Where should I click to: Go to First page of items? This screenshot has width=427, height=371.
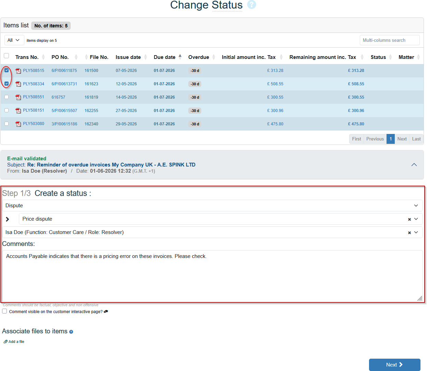click(357, 139)
